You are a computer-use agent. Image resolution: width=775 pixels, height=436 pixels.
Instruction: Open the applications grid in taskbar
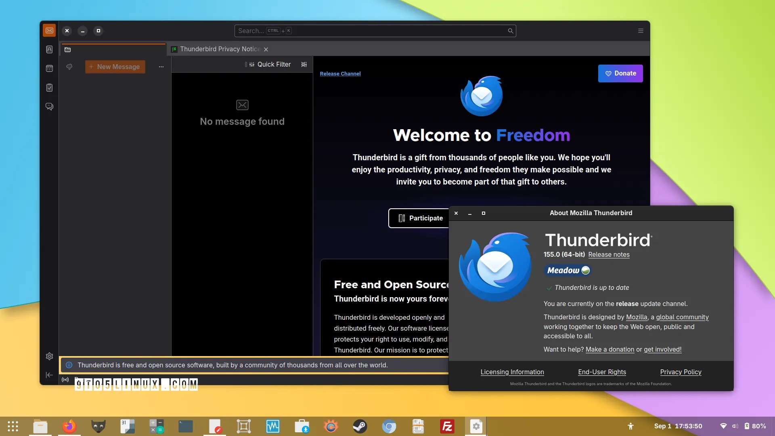point(13,426)
